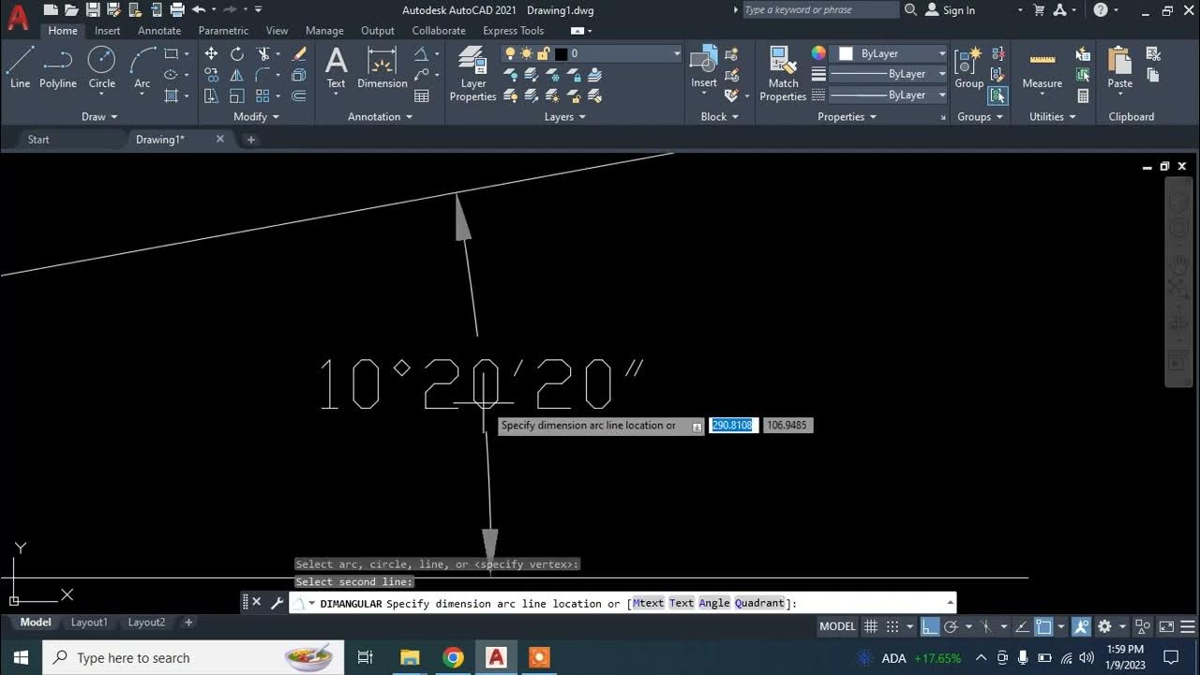Toggle the drawing grid display
This screenshot has width=1200, height=675.
click(x=871, y=626)
